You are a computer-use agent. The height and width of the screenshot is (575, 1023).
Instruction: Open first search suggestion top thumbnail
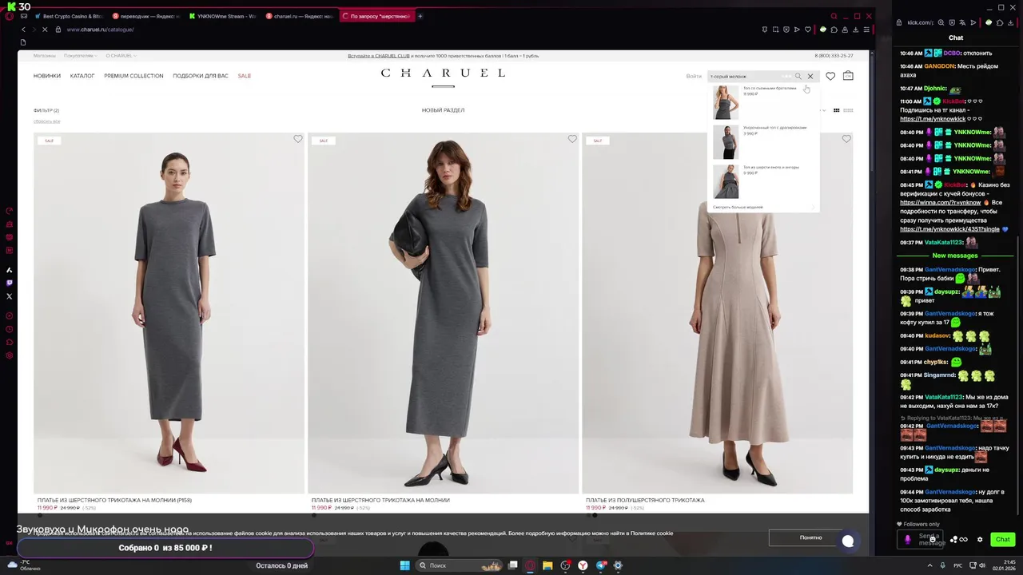pyautogui.click(x=726, y=102)
